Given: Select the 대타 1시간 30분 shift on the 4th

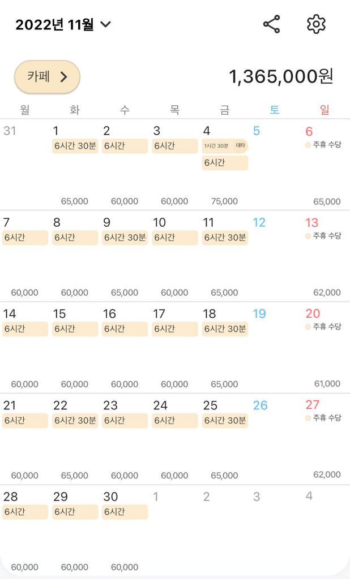Looking at the screenshot, I should [x=225, y=146].
